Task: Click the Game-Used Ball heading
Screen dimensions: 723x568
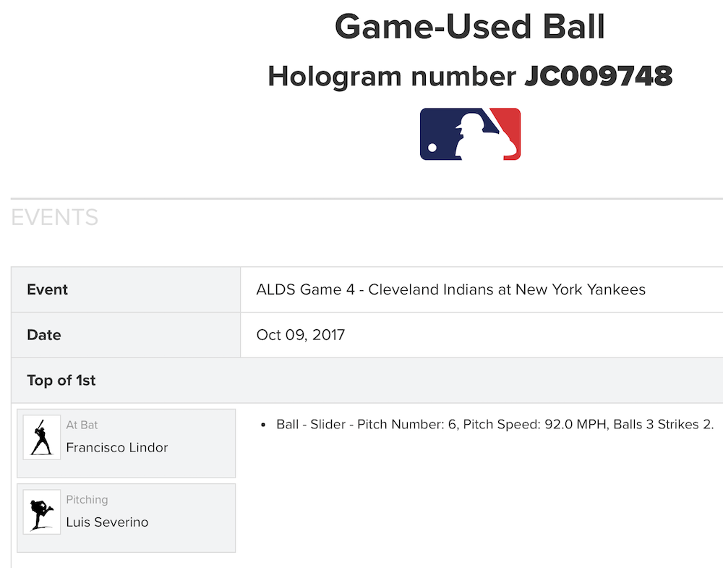Action: pyautogui.click(x=469, y=27)
